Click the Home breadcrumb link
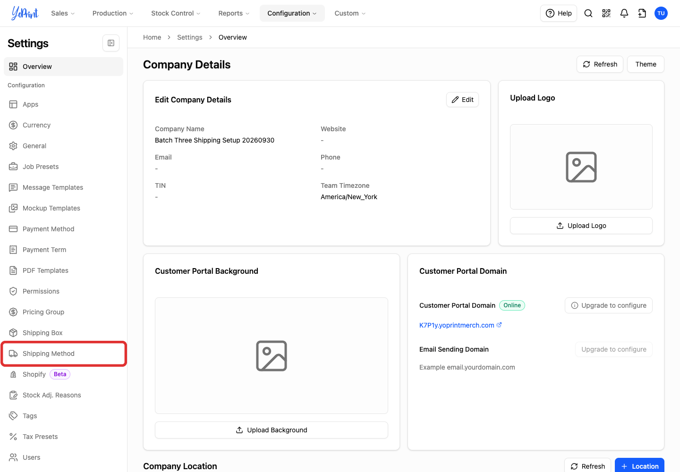Screen dimensions: 680x472 152,37
